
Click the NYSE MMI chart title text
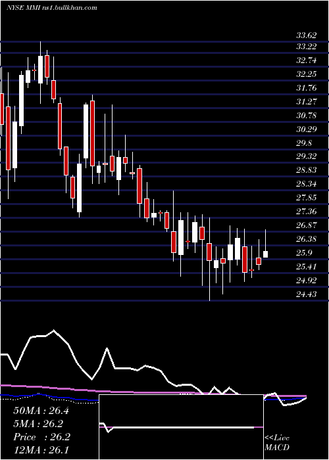coord(52,7)
